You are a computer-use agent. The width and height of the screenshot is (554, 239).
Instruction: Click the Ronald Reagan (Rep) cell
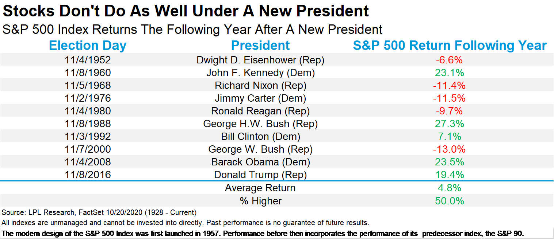click(x=260, y=111)
